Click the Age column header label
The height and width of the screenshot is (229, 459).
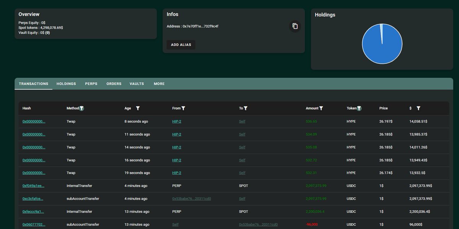coord(128,108)
